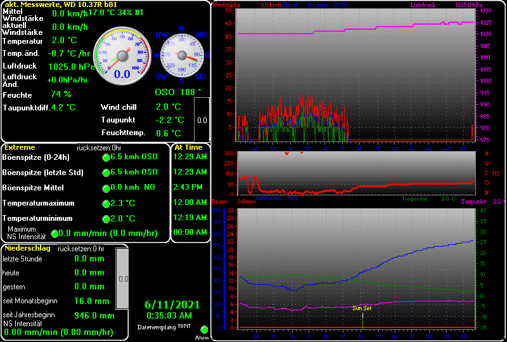Click the Niederschlag rücksetzen label
Viewport: 507px width, 342px height.
point(81,249)
